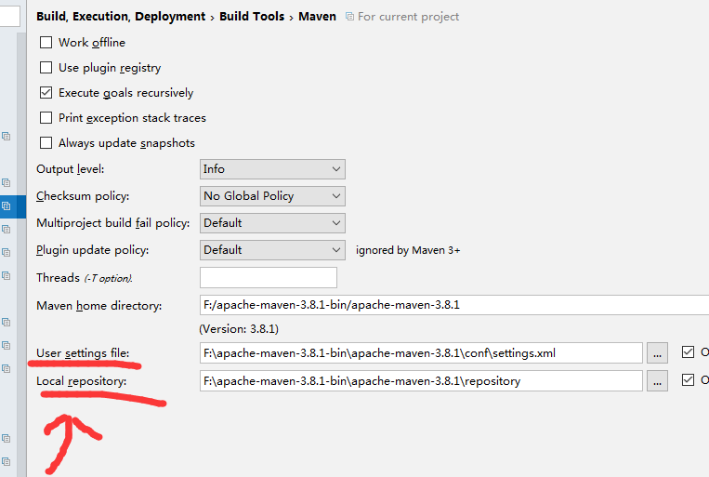
Task: Toggle Override checkbox for Local repository
Action: pos(688,380)
